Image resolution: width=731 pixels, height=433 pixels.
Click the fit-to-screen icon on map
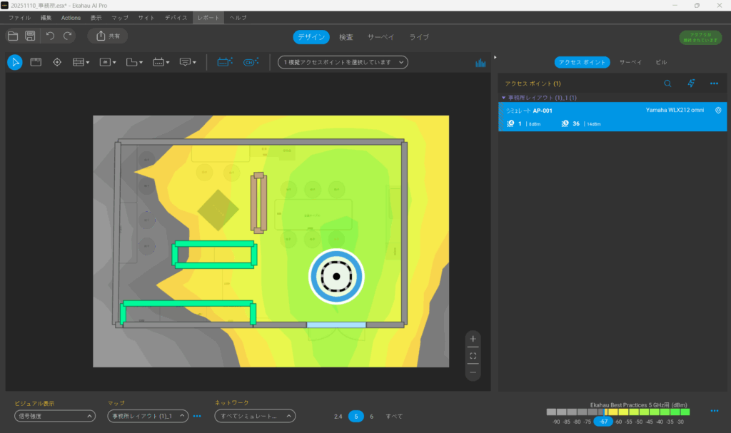473,355
